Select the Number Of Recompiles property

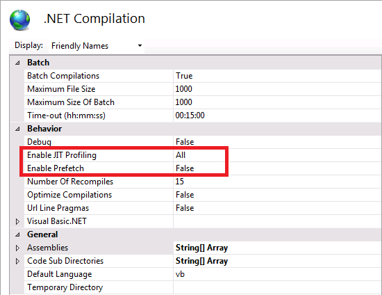(x=70, y=182)
